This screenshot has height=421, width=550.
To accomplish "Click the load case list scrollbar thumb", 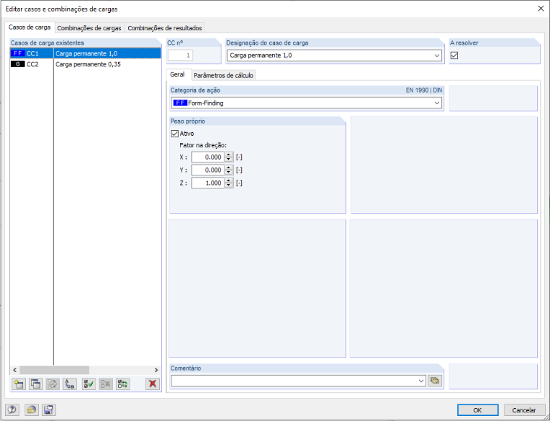I will (54, 370).
